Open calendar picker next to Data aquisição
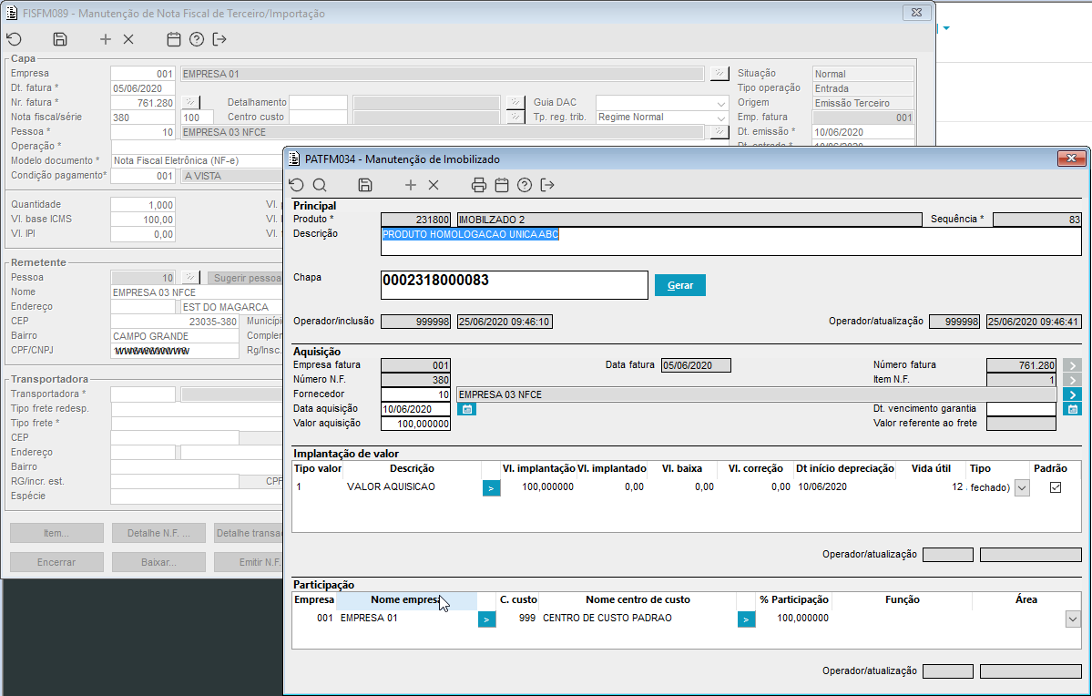Screen dimensions: 1092x696 coord(465,409)
